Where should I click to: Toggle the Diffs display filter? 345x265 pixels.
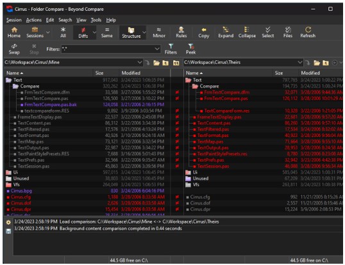[83, 33]
